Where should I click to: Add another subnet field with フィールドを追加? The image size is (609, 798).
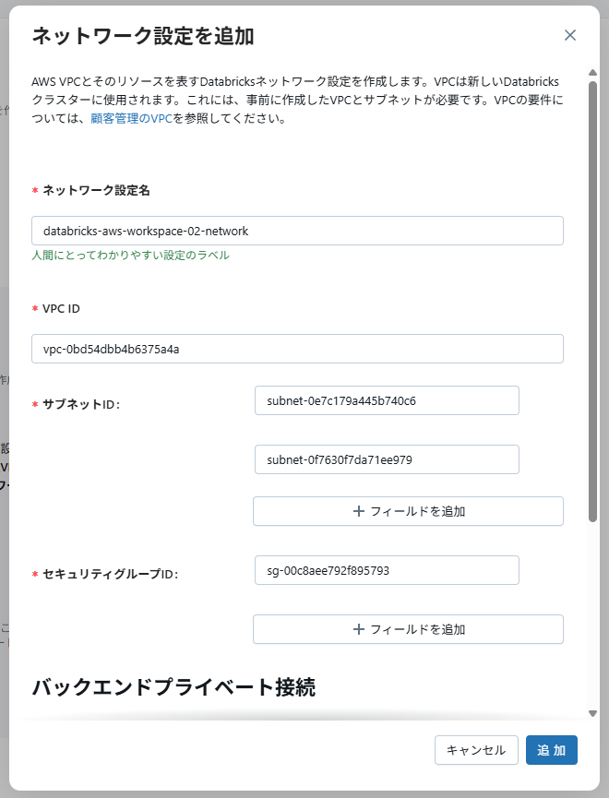click(x=408, y=511)
